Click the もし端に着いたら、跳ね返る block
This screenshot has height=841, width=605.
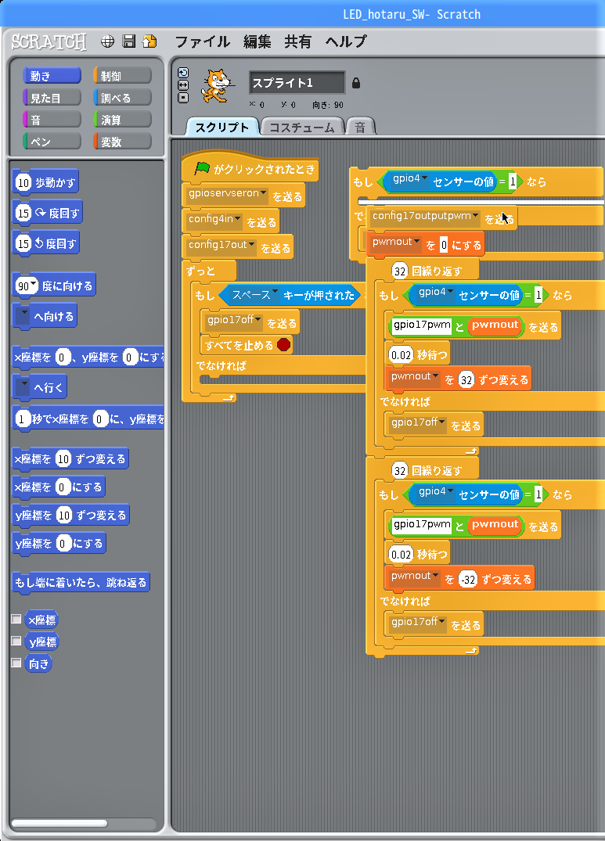click(x=81, y=583)
